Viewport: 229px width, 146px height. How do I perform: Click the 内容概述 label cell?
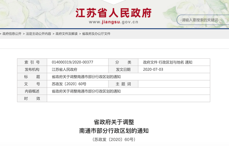click(32, 91)
